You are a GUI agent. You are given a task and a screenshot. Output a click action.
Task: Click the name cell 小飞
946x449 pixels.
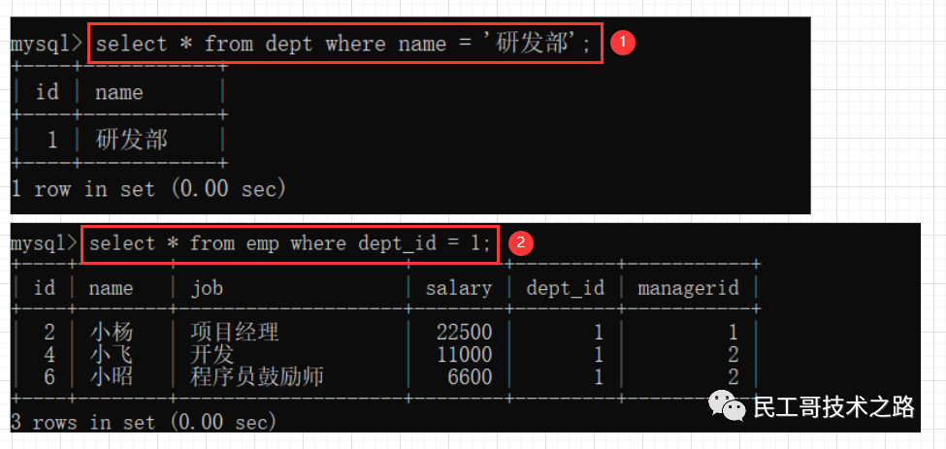point(112,354)
